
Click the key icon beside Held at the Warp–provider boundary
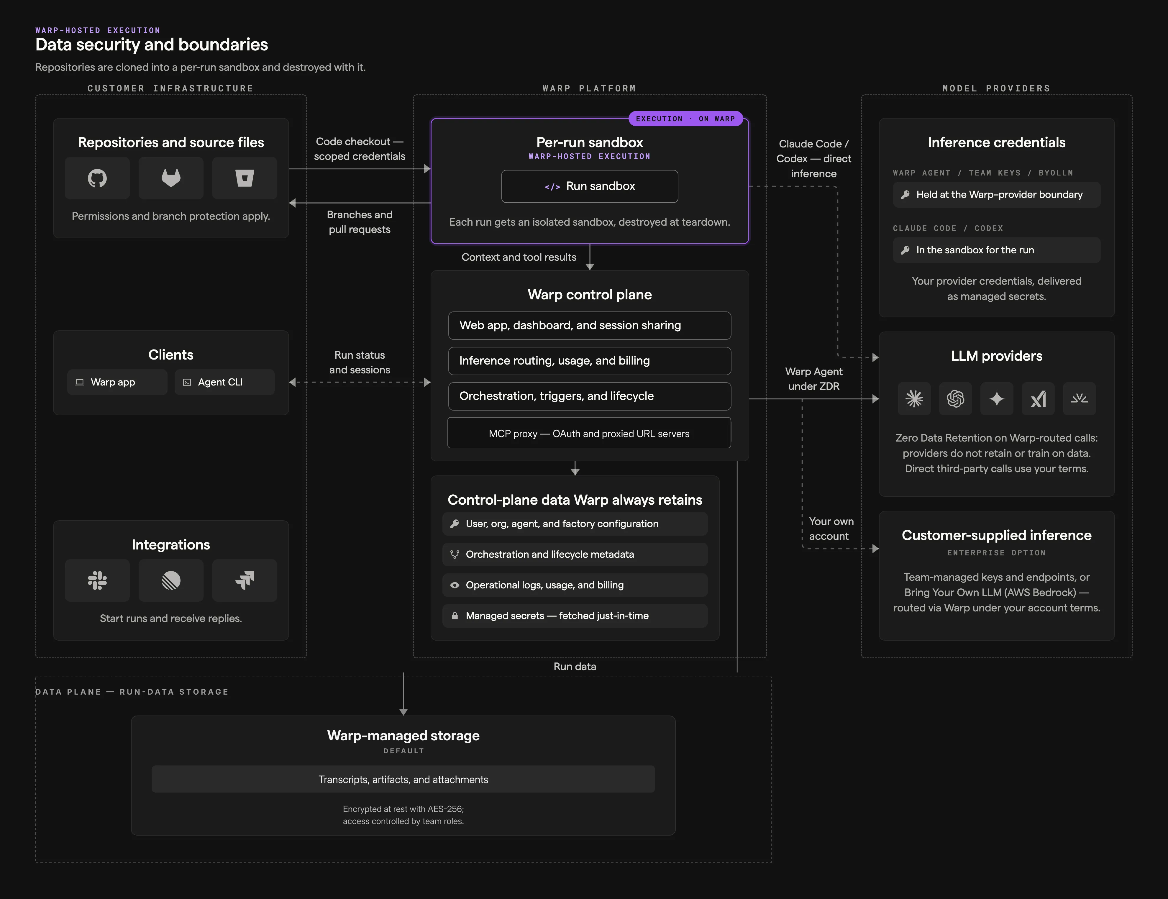[x=905, y=195]
